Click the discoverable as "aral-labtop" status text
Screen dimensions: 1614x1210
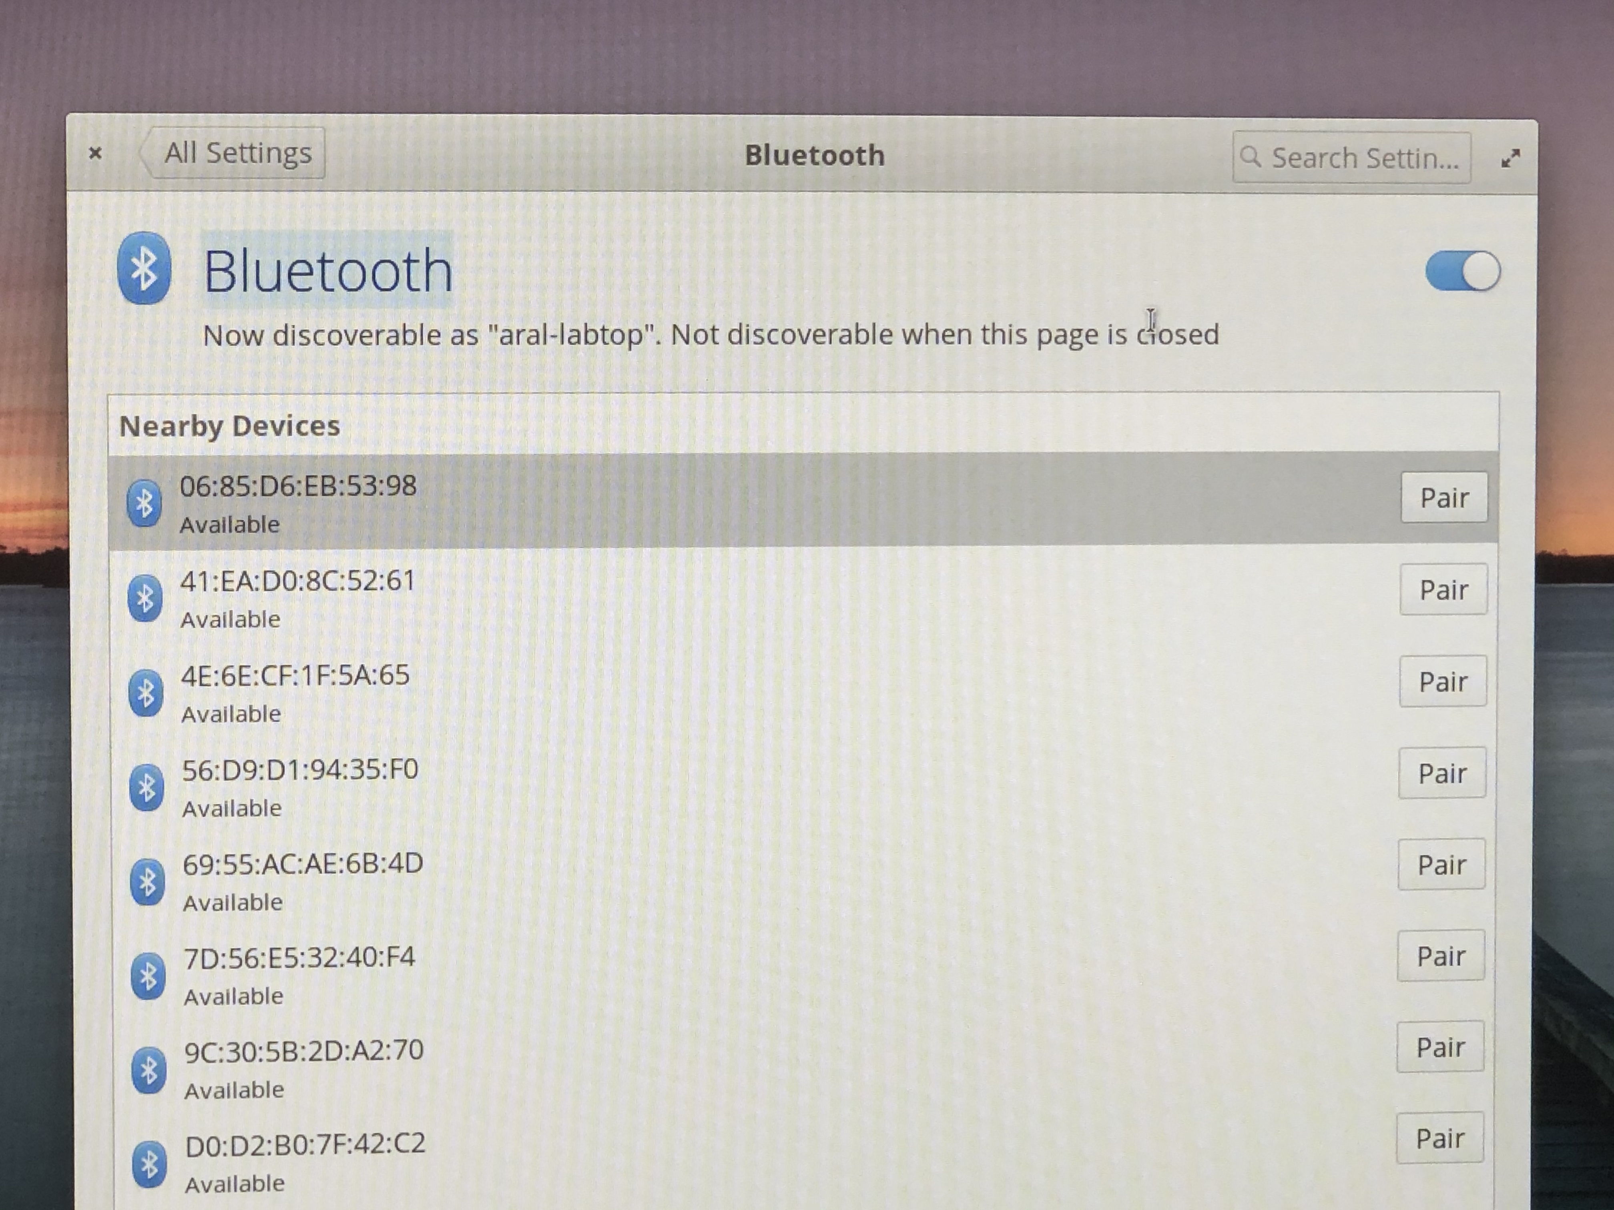click(x=711, y=335)
